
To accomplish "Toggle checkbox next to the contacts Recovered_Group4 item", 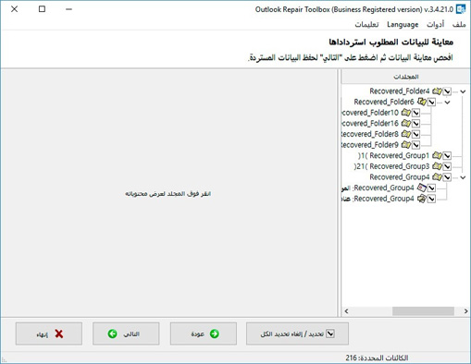I will pyautogui.click(x=431, y=199).
